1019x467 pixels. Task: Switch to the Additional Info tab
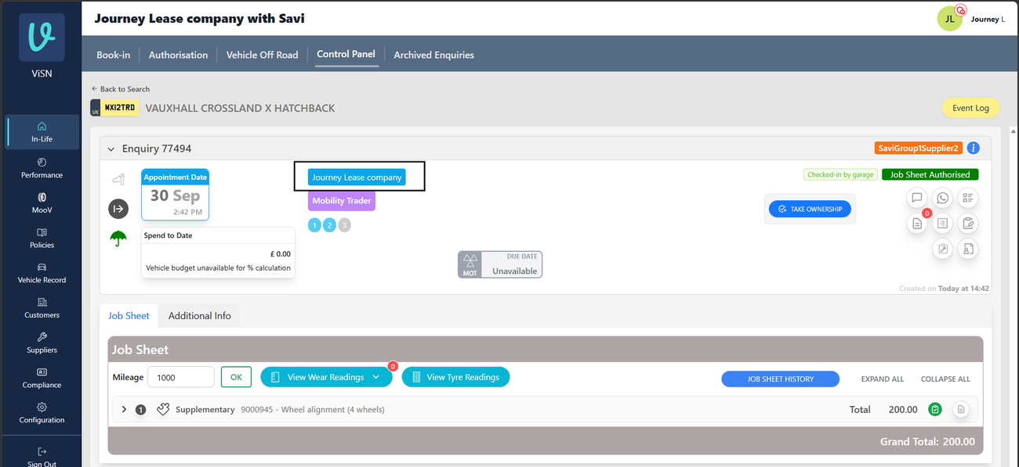tap(200, 315)
